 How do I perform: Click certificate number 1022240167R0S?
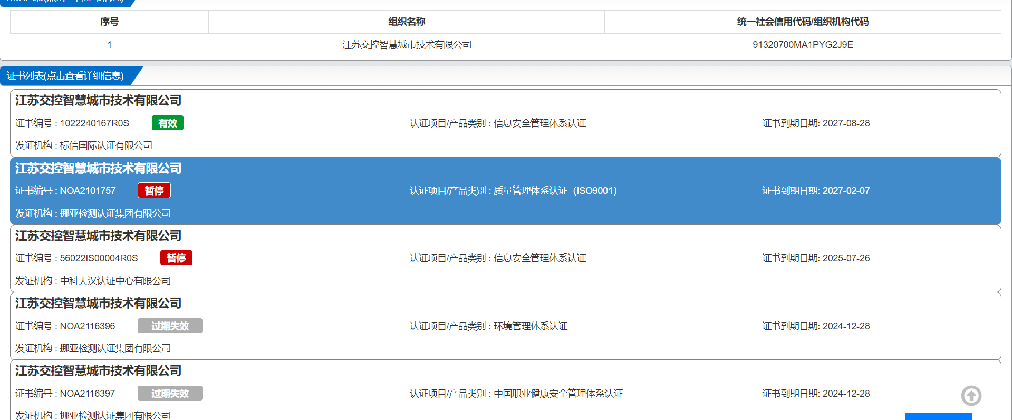coord(94,123)
